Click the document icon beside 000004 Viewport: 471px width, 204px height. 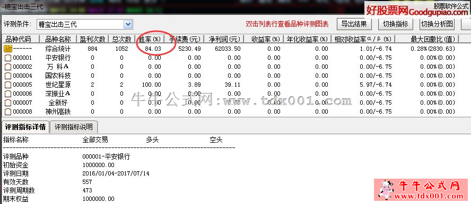click(8, 76)
